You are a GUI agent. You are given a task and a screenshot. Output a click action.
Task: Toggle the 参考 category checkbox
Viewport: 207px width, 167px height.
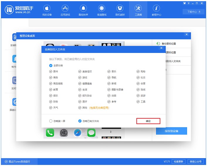tap(109, 102)
